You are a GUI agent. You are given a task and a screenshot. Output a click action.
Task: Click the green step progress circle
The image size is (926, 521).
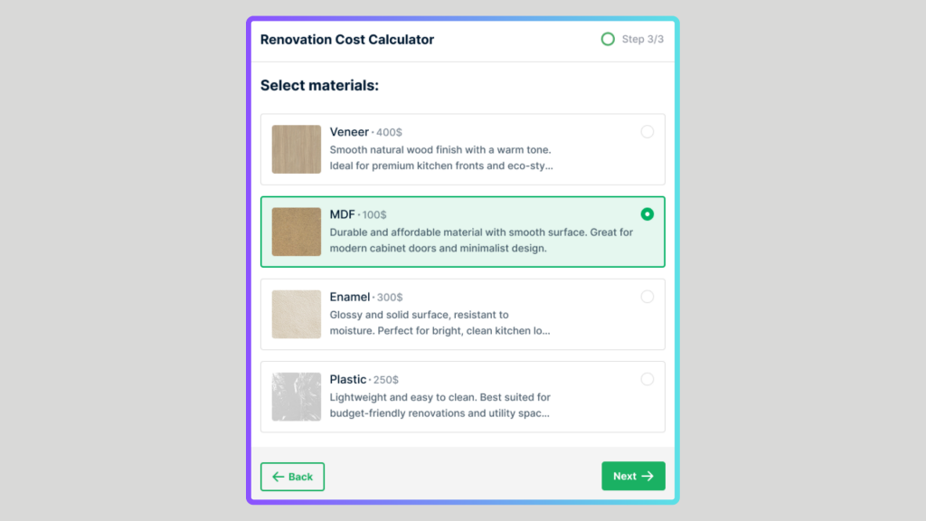[608, 39]
